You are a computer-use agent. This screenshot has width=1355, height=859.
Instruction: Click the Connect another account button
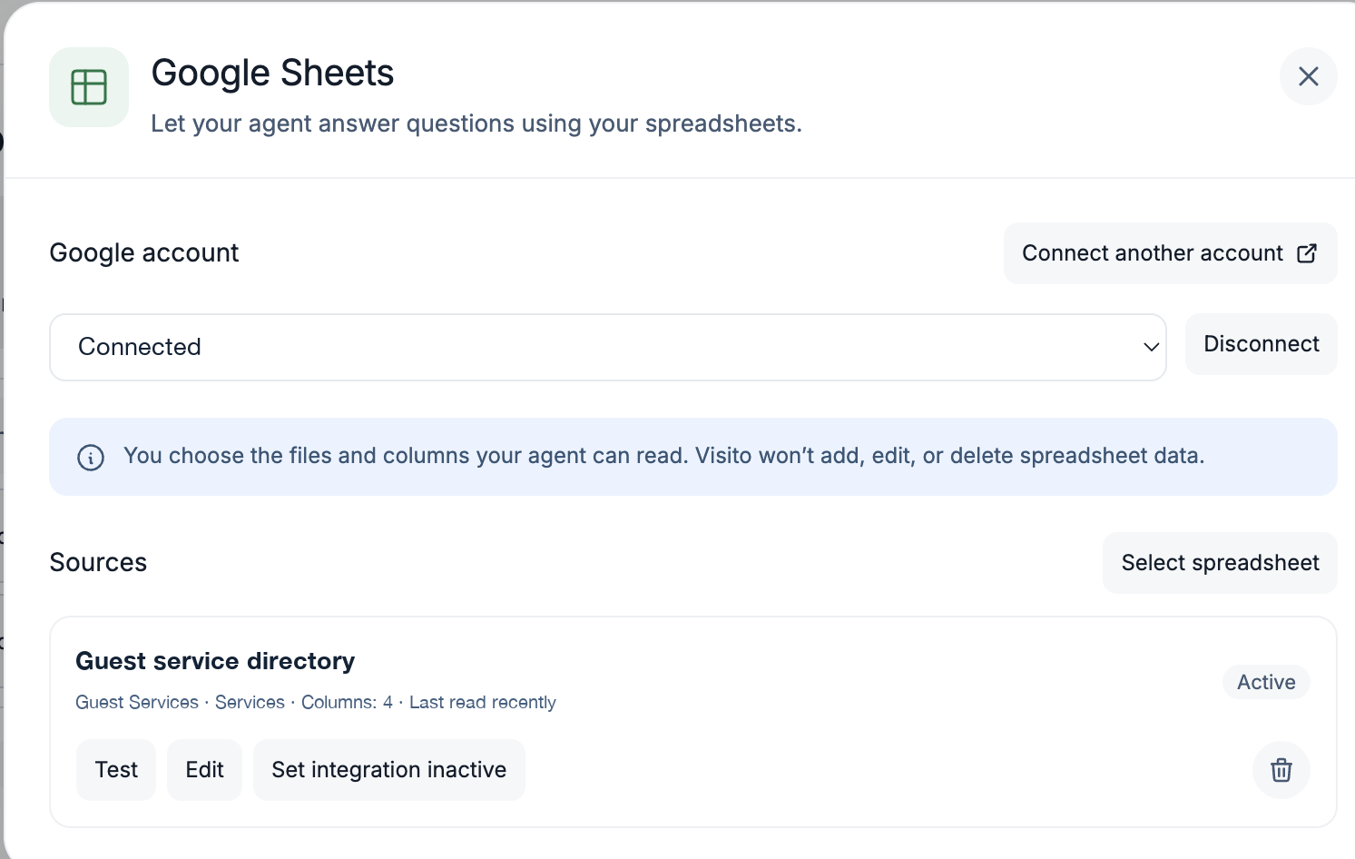(x=1170, y=253)
